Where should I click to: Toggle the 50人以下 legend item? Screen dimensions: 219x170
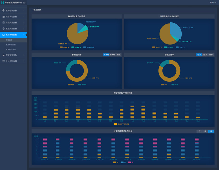coord(157,47)
